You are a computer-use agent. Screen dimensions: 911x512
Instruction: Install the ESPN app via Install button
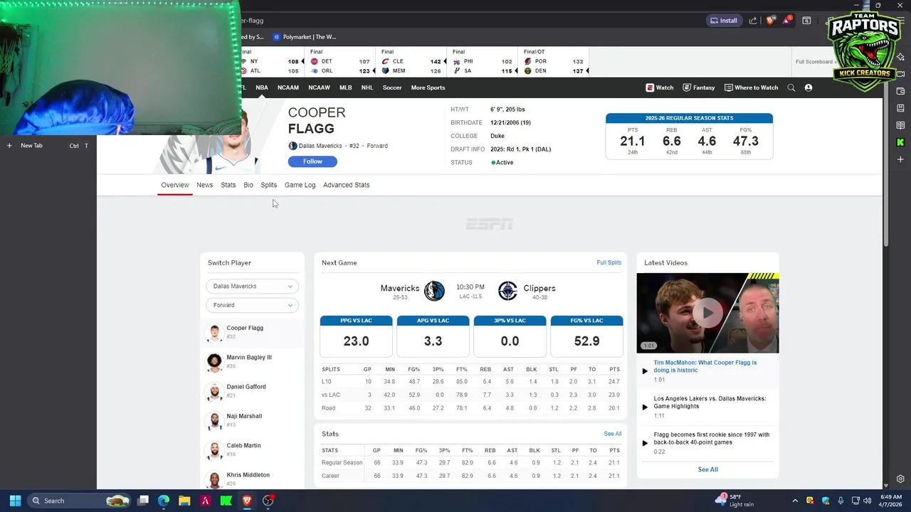tap(723, 21)
